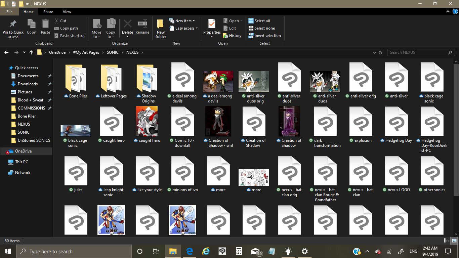This screenshot has width=459, height=258.
Task: Open Clip Studio app in taskbar
Action: (222, 251)
